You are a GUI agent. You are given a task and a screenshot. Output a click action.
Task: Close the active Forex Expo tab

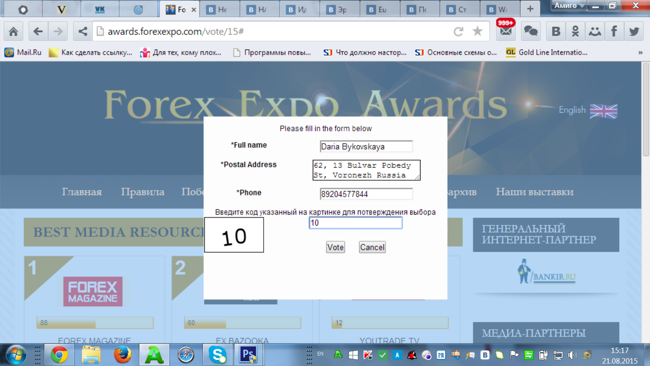click(x=194, y=10)
